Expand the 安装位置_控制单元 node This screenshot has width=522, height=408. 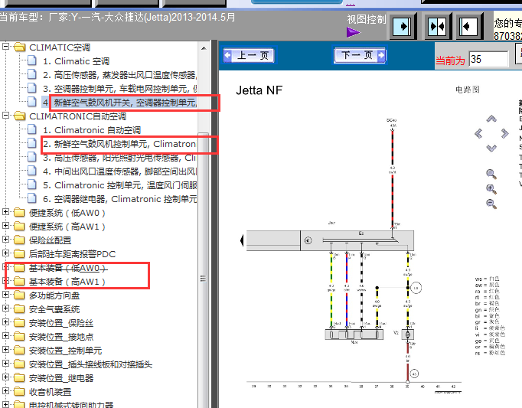click(x=5, y=349)
